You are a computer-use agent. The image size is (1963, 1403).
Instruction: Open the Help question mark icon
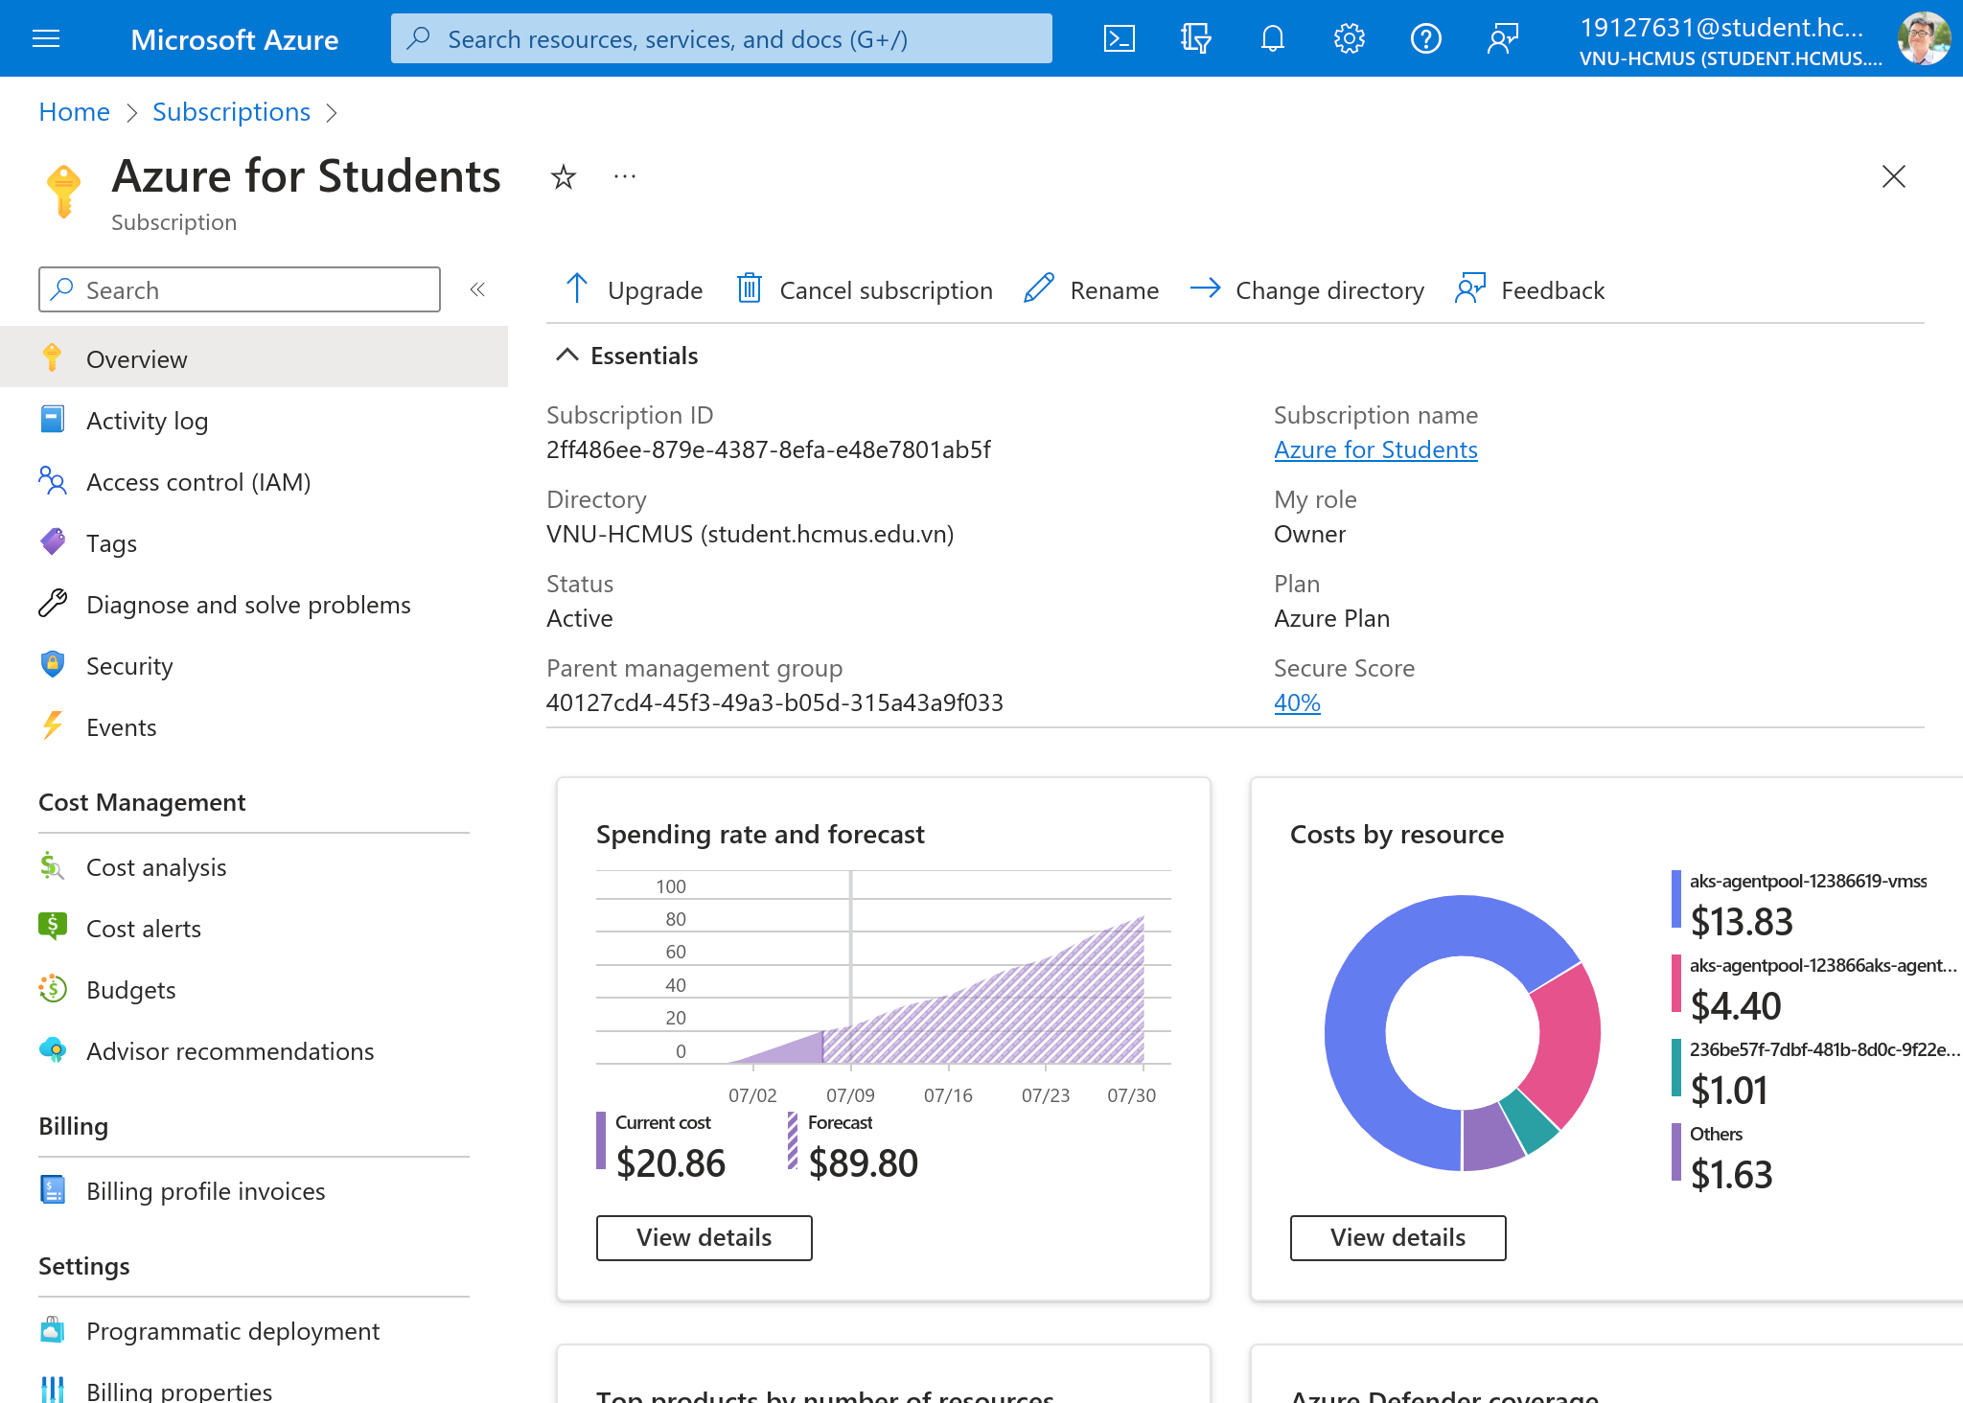[x=1426, y=38]
